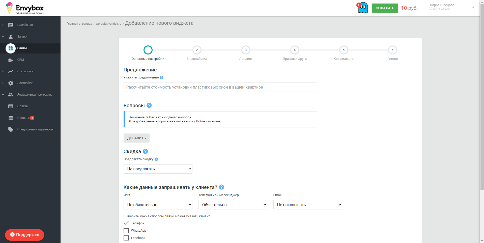
Task: Expand Реферальная программа submenu plus sign
Action: (3, 95)
